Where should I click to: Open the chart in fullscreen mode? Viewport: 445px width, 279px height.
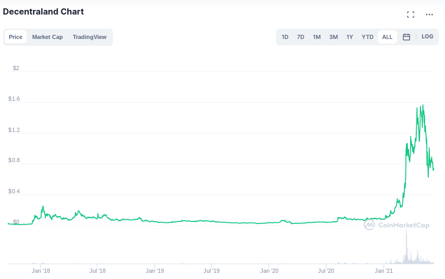pos(410,15)
